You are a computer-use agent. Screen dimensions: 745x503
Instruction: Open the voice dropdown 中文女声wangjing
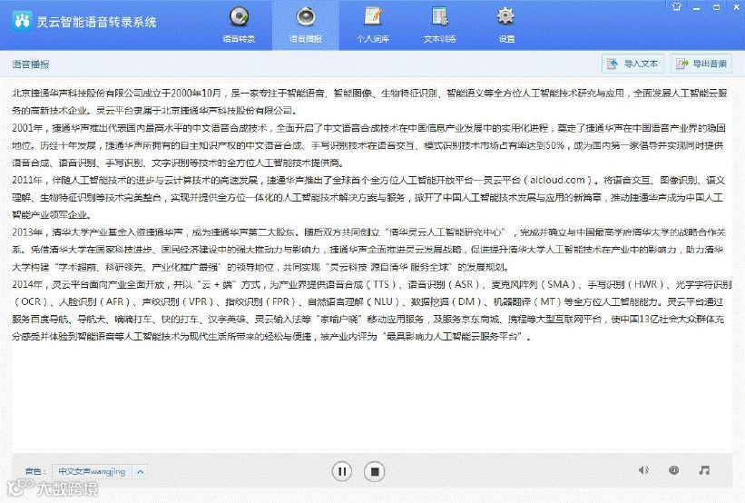coord(99,471)
